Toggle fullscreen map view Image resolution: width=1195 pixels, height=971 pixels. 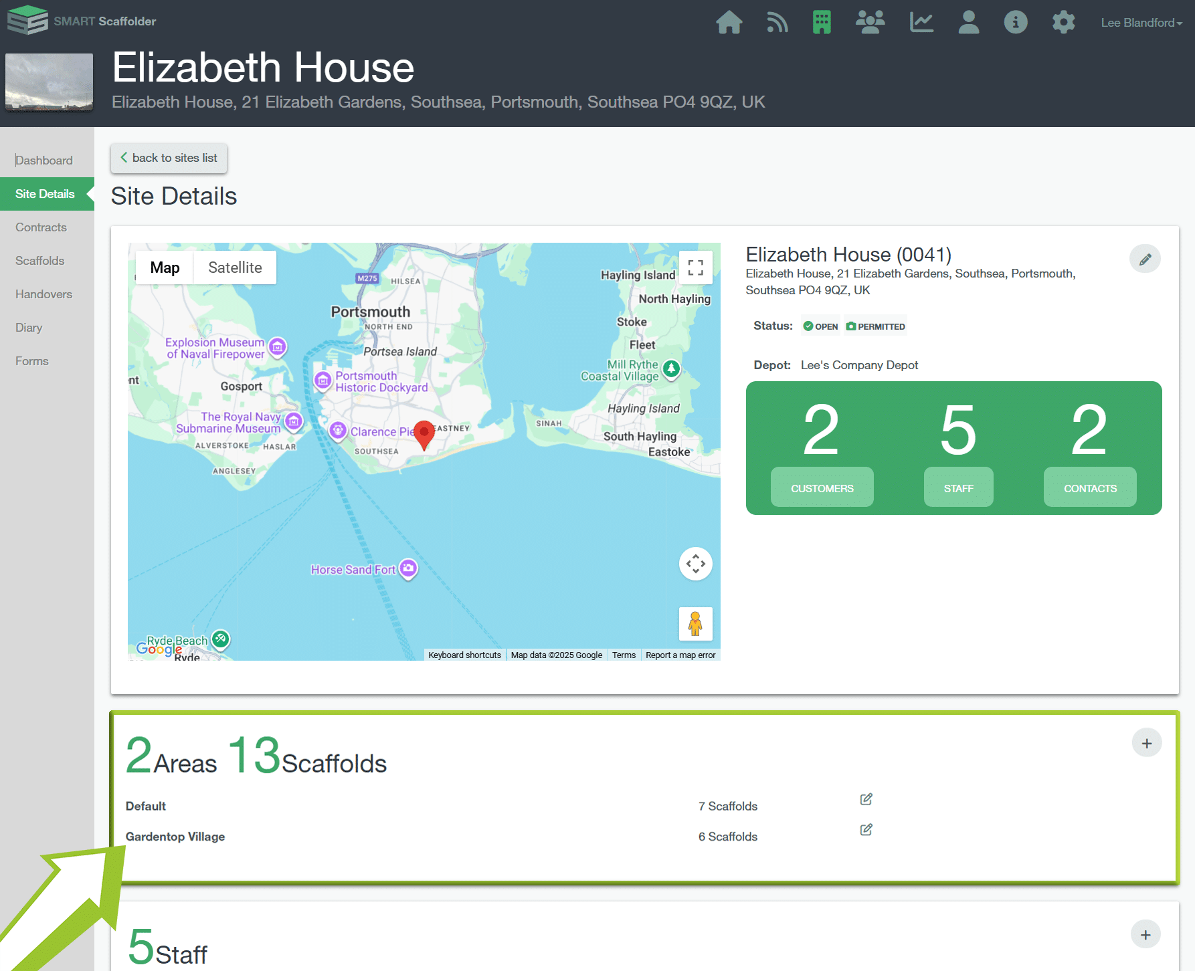click(x=695, y=268)
